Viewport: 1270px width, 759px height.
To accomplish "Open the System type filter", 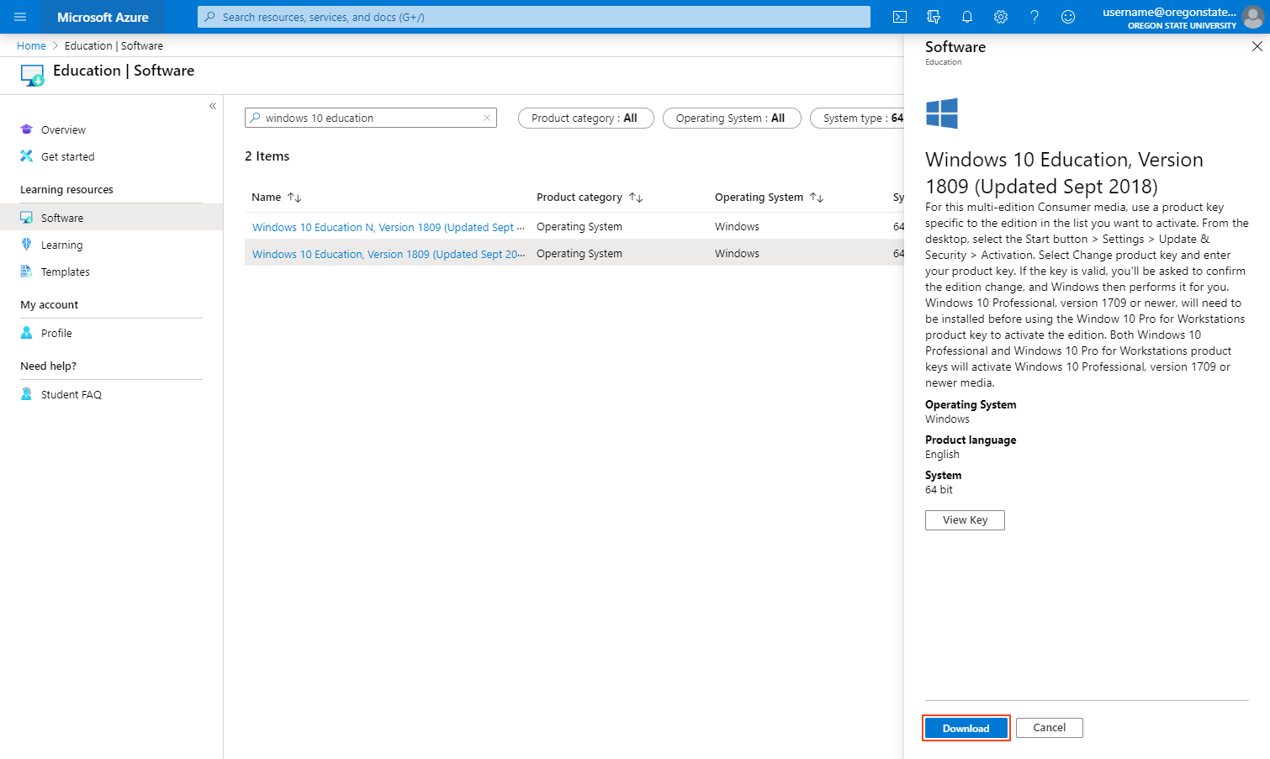I will click(860, 118).
